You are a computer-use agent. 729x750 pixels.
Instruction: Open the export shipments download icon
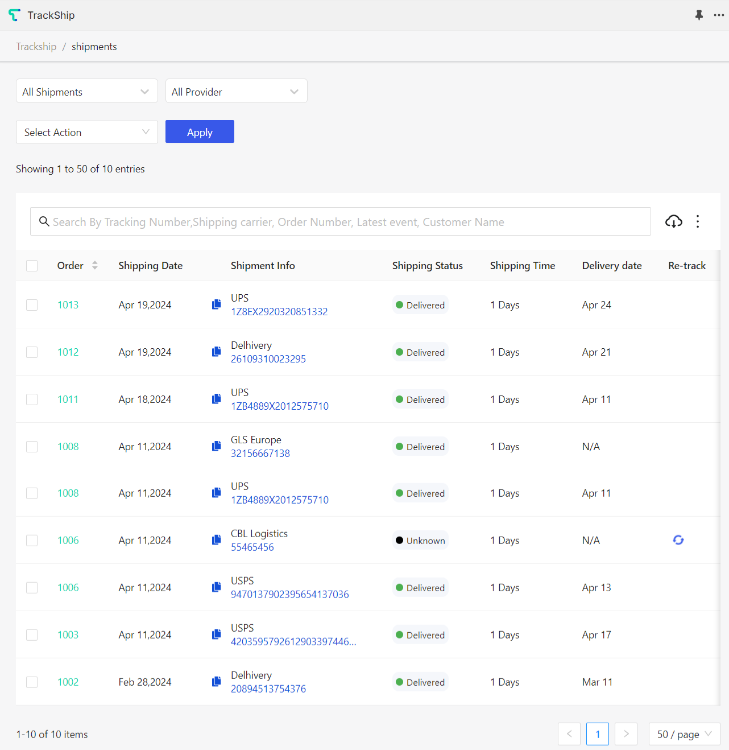pos(674,221)
